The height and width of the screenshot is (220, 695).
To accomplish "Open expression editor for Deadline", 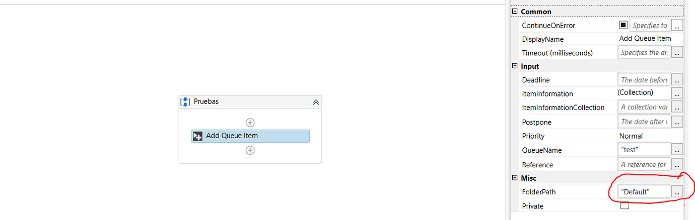I will point(677,79).
